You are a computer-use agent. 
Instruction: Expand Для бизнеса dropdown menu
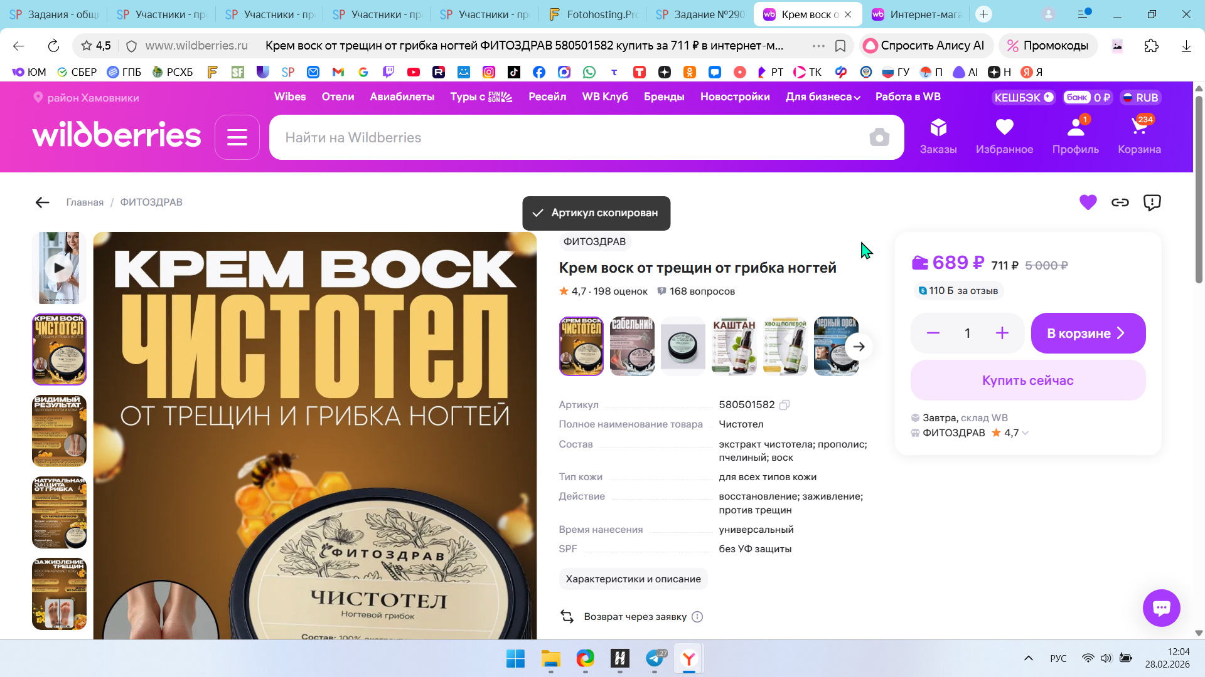(822, 97)
